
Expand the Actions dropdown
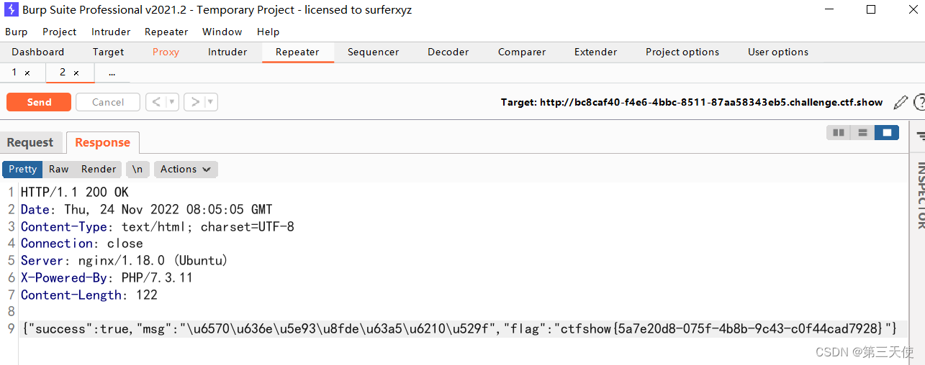[x=186, y=169]
